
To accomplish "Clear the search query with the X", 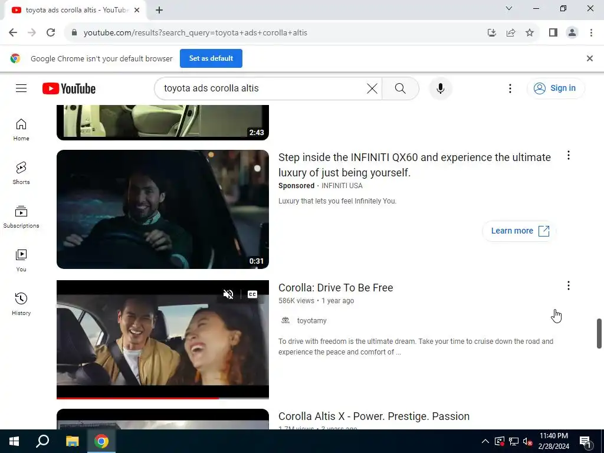I will [372, 88].
